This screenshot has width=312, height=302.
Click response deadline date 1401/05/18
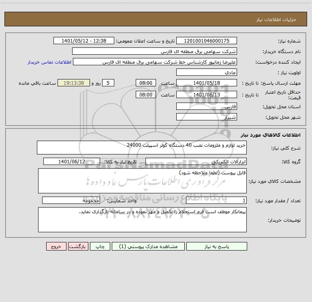[x=207, y=83]
